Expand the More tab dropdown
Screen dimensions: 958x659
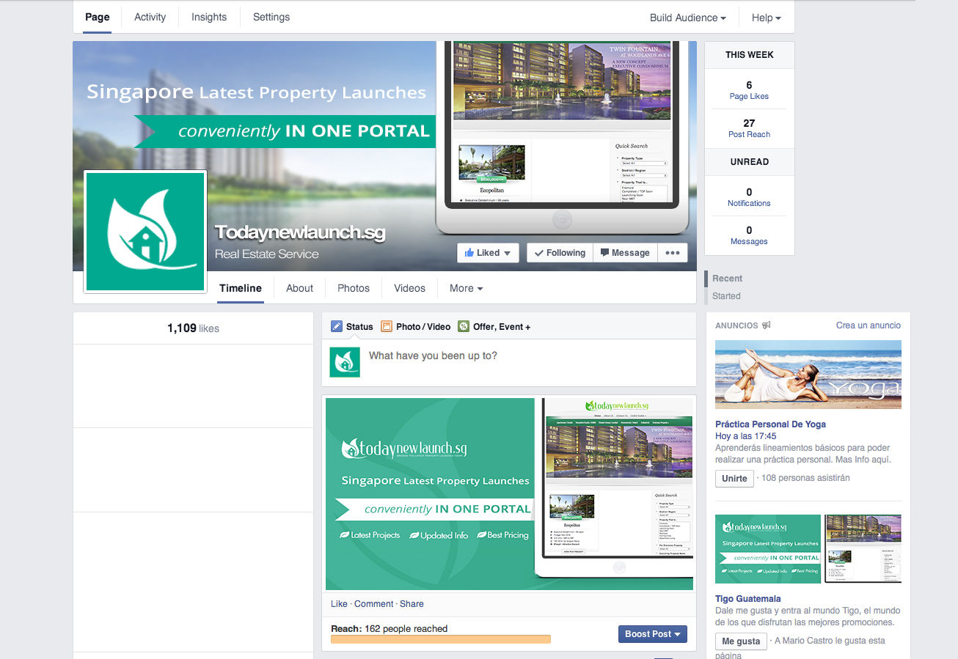point(467,288)
